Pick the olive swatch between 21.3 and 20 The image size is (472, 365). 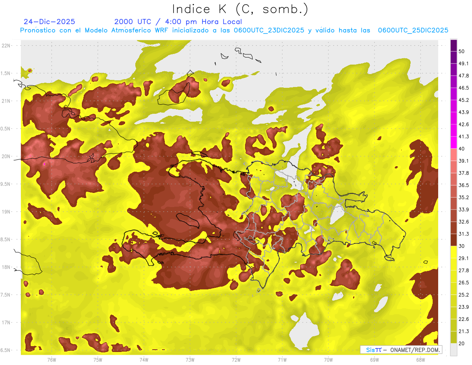point(454,337)
